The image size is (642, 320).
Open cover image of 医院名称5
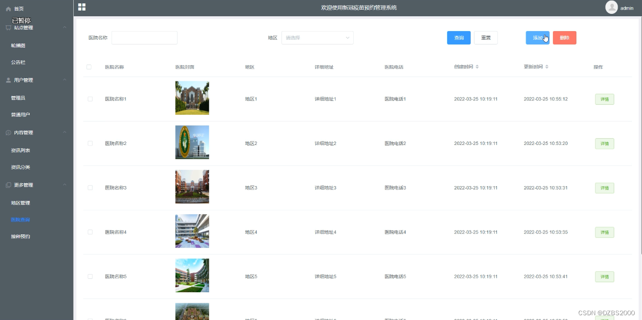coord(192,276)
